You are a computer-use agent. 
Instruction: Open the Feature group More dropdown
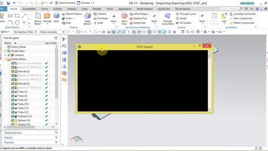click(x=113, y=18)
